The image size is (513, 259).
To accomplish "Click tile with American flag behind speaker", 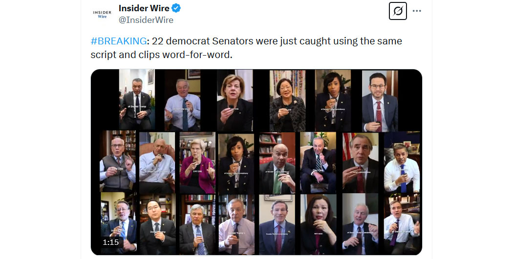I will click(360, 162).
